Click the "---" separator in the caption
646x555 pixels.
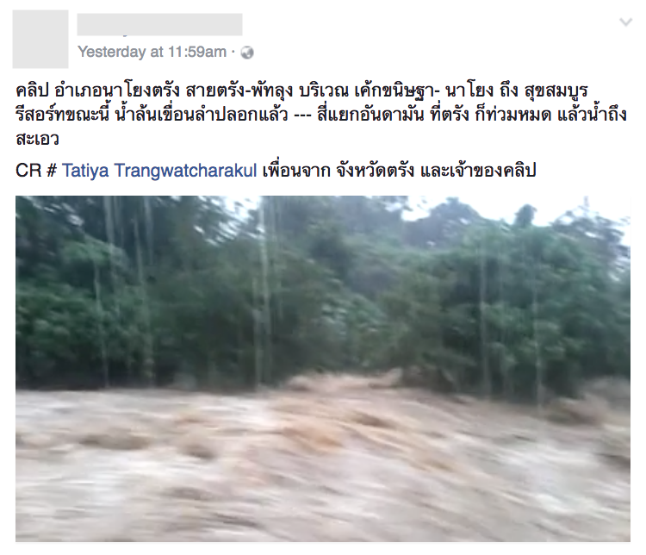click(302, 115)
